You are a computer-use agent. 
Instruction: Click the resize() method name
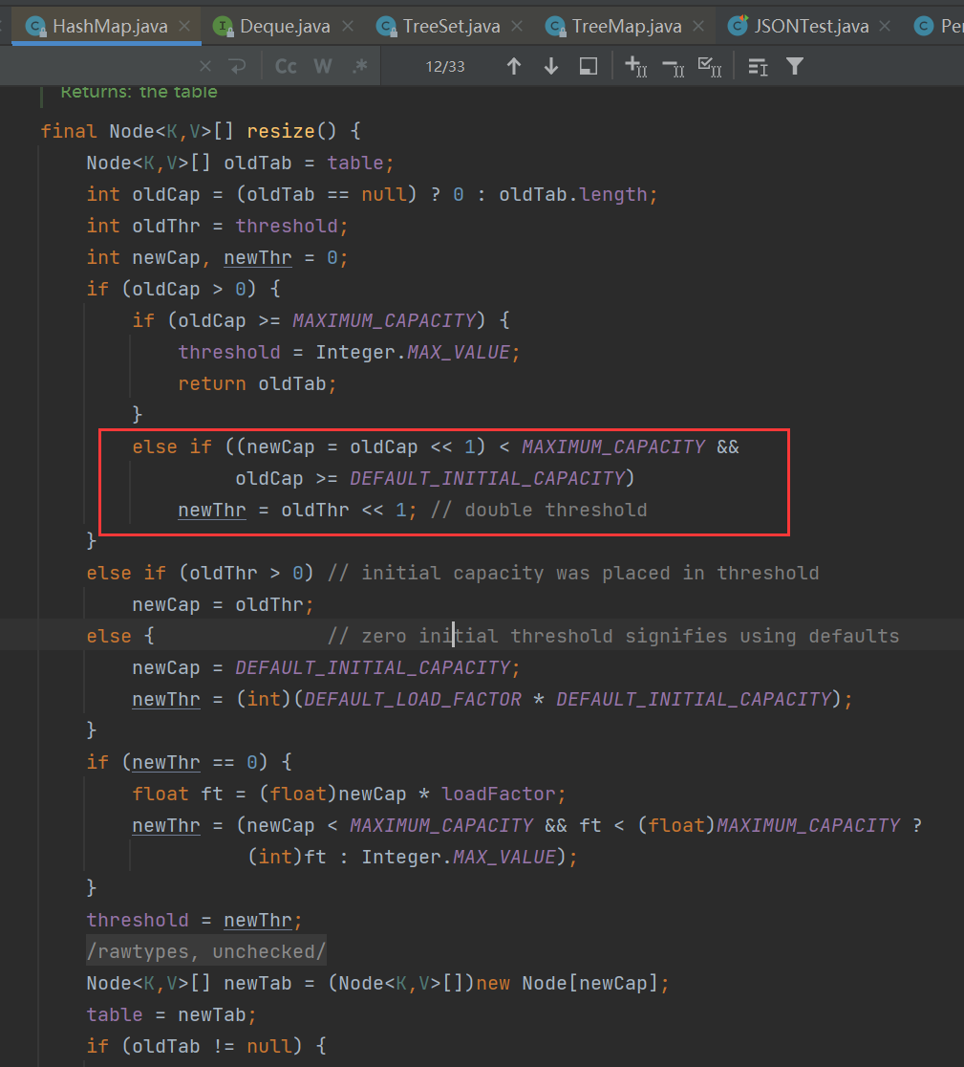point(281,131)
